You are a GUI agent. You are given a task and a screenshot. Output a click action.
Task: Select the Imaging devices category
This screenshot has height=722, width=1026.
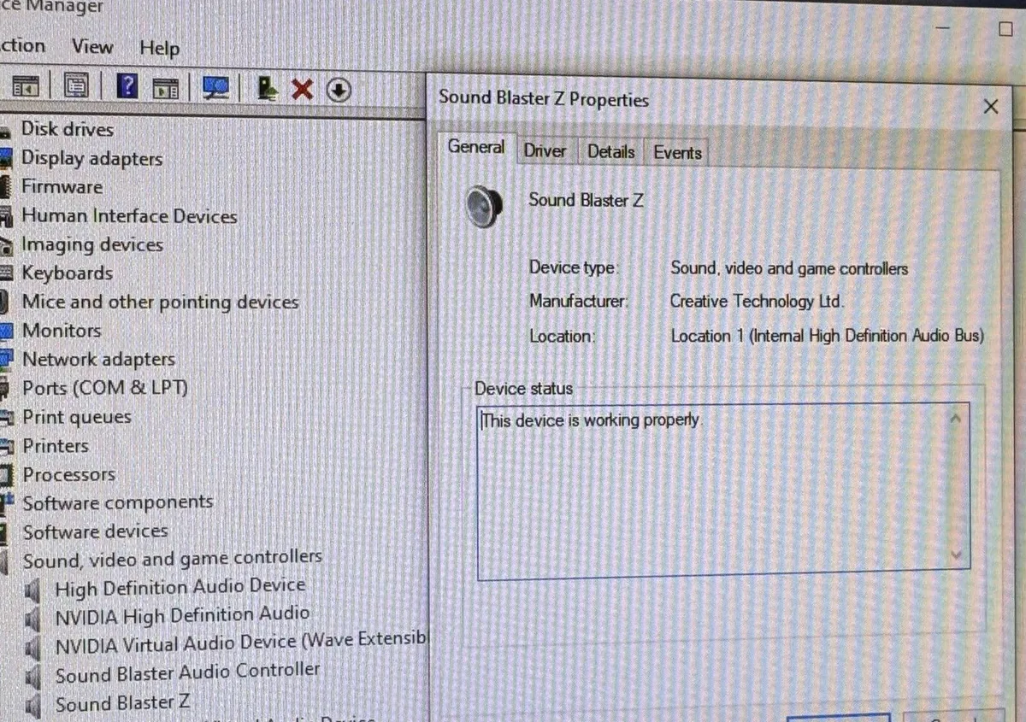(x=92, y=244)
